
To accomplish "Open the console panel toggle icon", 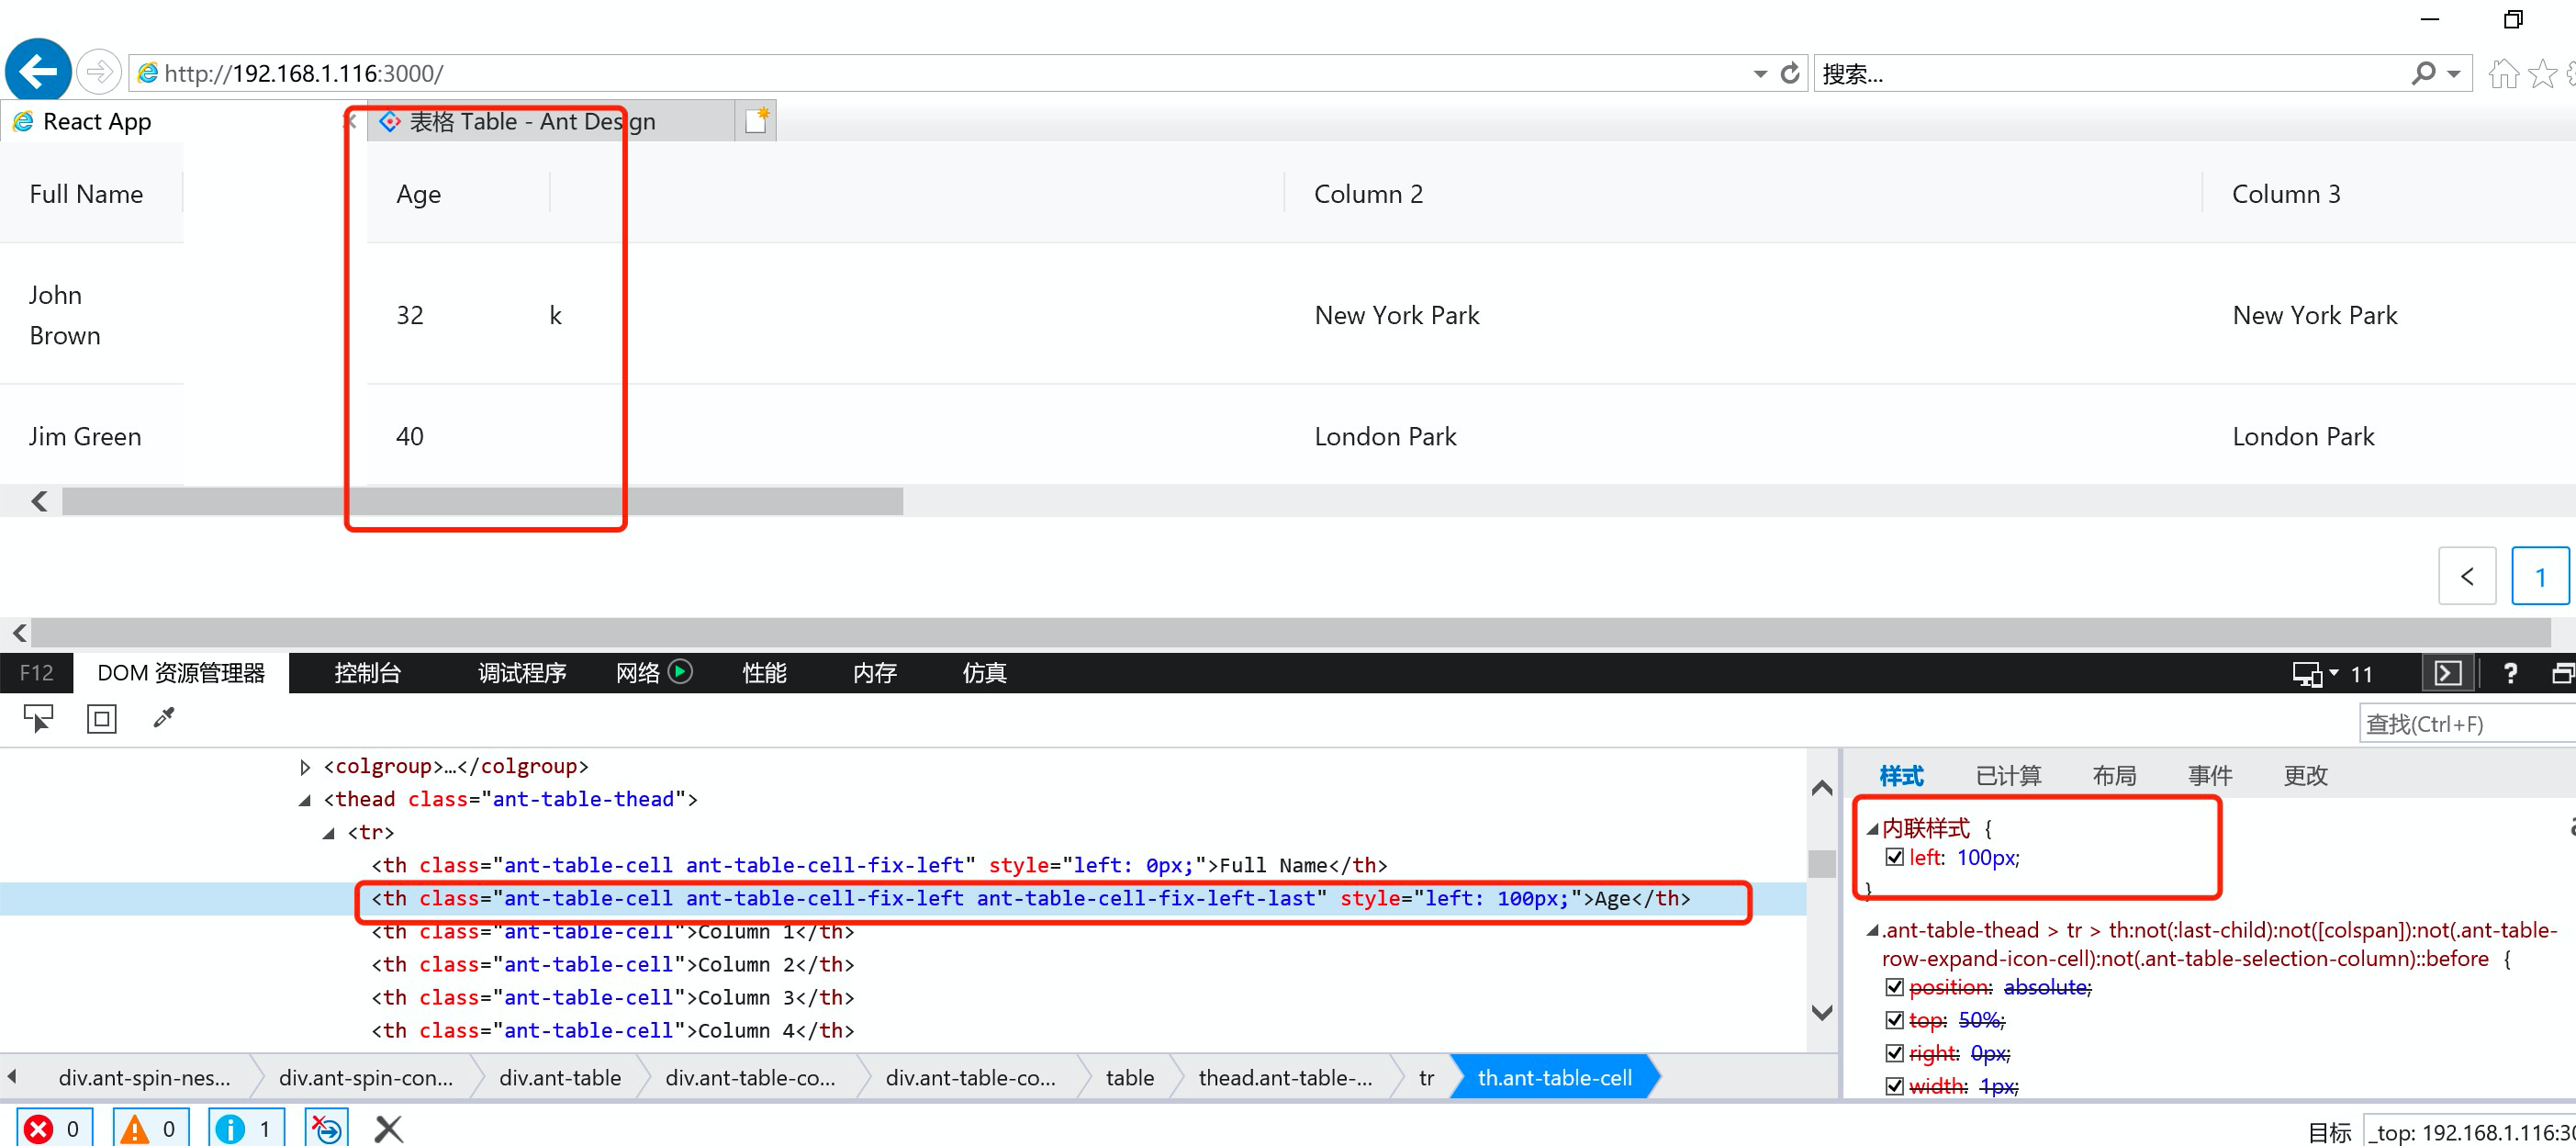I will coord(2448,673).
